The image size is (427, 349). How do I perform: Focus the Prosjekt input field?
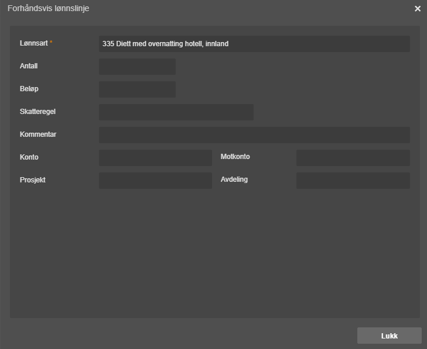(155, 181)
